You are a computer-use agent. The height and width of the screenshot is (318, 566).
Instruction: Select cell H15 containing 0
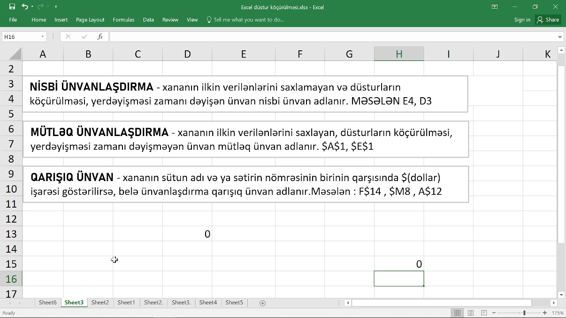tap(399, 264)
